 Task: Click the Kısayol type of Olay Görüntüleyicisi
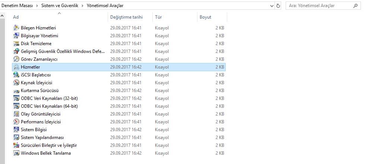[162, 114]
